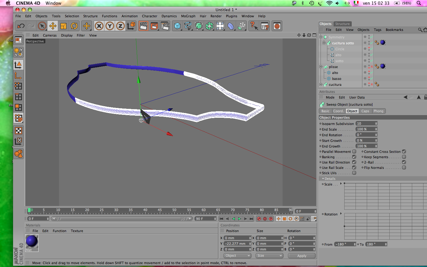
Task: Click the Undo arrow icon
Action: [20, 26]
